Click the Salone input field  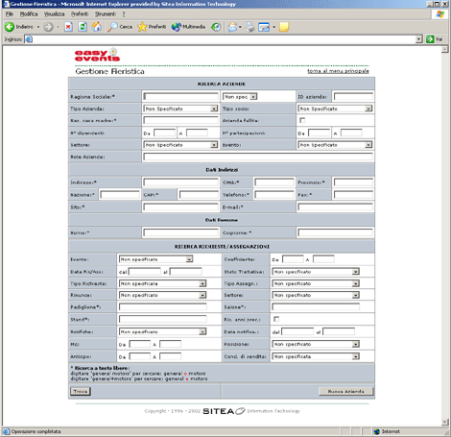click(316, 307)
